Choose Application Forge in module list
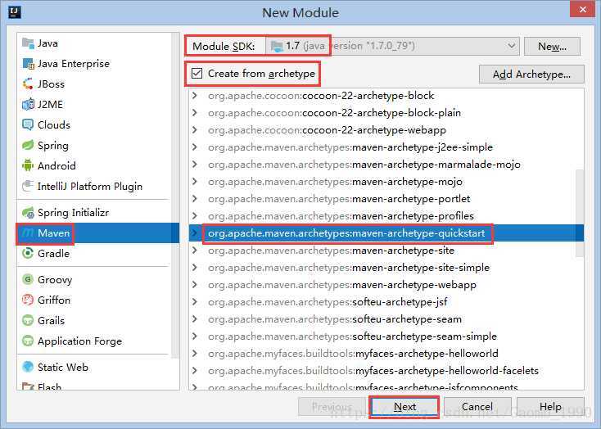601x429 pixels. pyautogui.click(x=94, y=341)
